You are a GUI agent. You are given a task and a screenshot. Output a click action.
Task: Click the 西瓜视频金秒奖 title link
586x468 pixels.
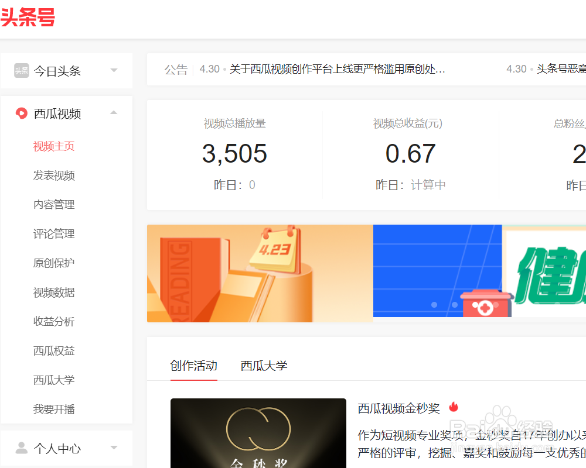[x=398, y=408]
